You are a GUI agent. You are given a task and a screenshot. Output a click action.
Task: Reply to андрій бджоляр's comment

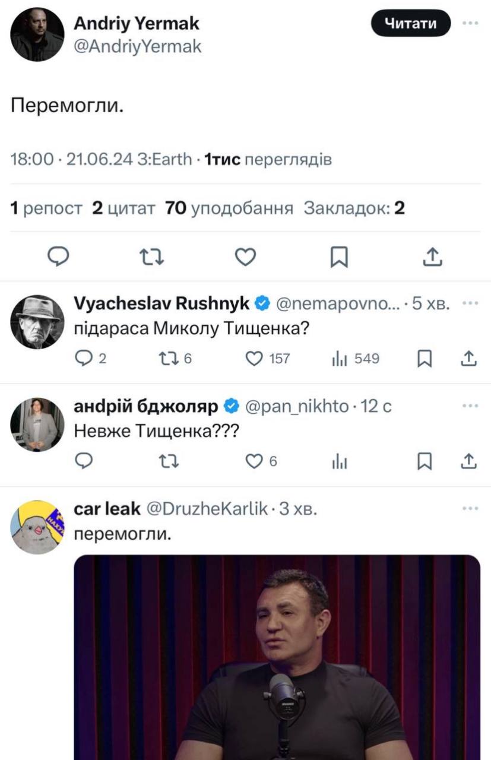pos(85,461)
